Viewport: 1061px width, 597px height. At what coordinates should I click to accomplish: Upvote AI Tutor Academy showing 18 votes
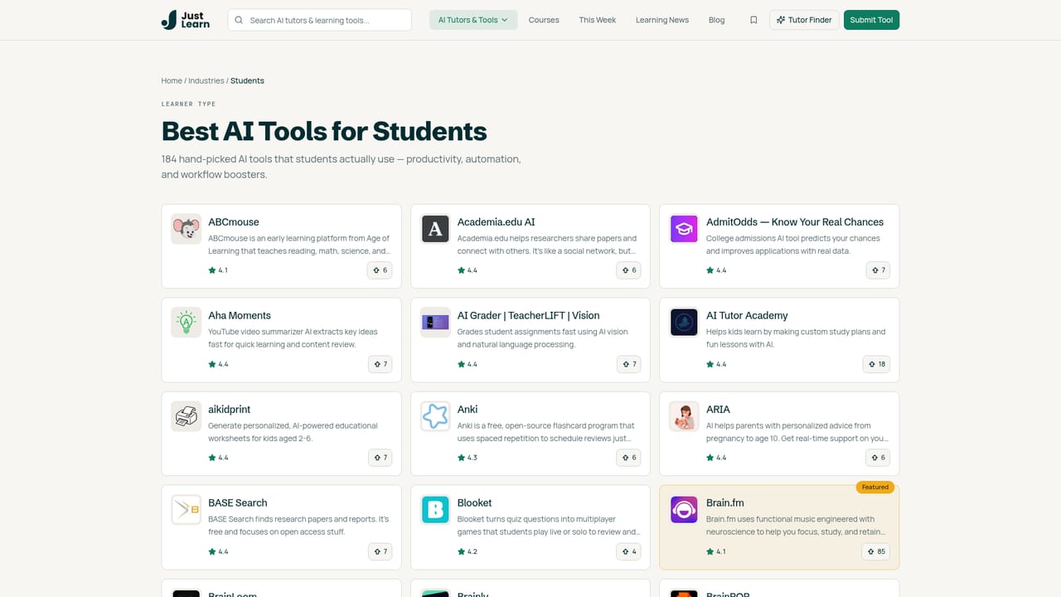click(x=876, y=364)
